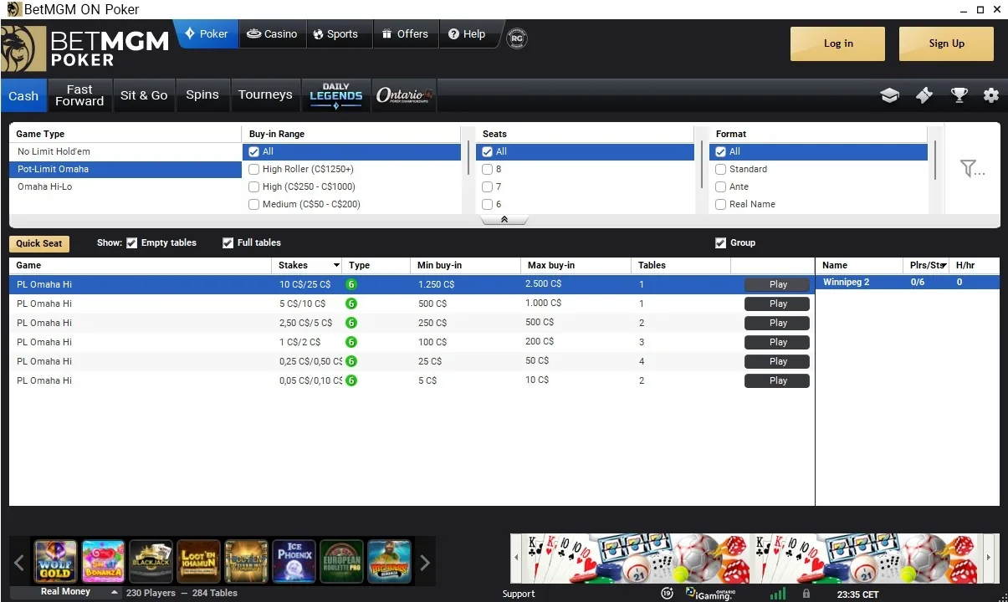Click the casino carousel right arrow
Viewport: 1008px width, 602px height.
pyautogui.click(x=425, y=562)
